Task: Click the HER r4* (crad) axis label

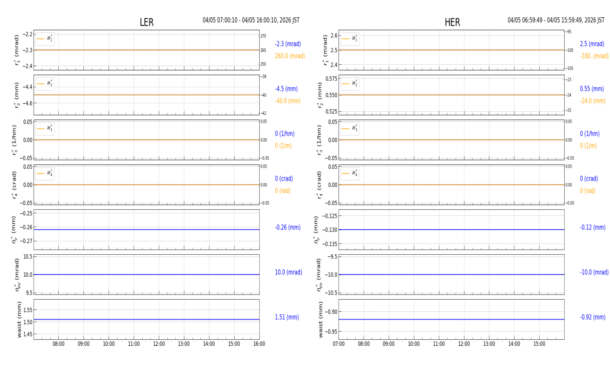Action: 319,185
